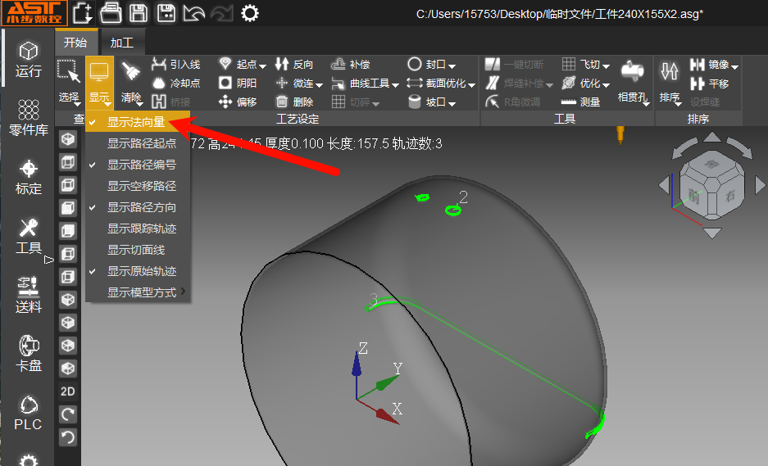Click the view orientation cube's 前 face

pos(694,196)
